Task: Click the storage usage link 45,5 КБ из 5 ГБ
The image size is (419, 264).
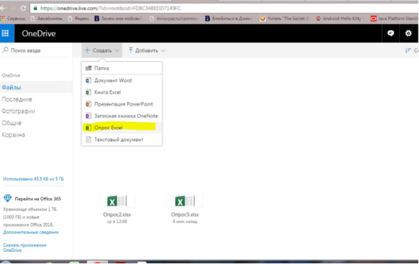Action: 34,179
